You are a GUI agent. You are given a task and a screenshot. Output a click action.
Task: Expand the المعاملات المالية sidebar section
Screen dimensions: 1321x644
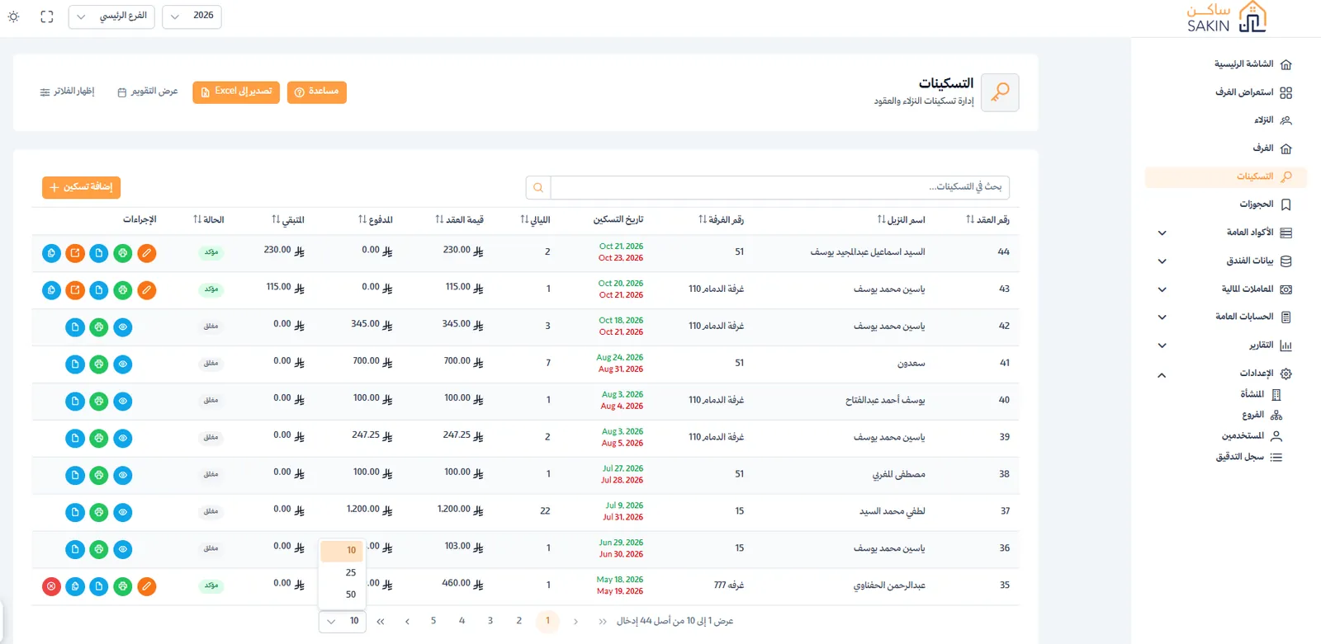(1227, 289)
